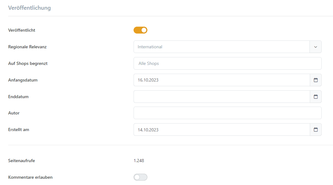Screen dimensions: 333x185
Task: Click into the 16.10.2023 start date field
Action: click(221, 80)
